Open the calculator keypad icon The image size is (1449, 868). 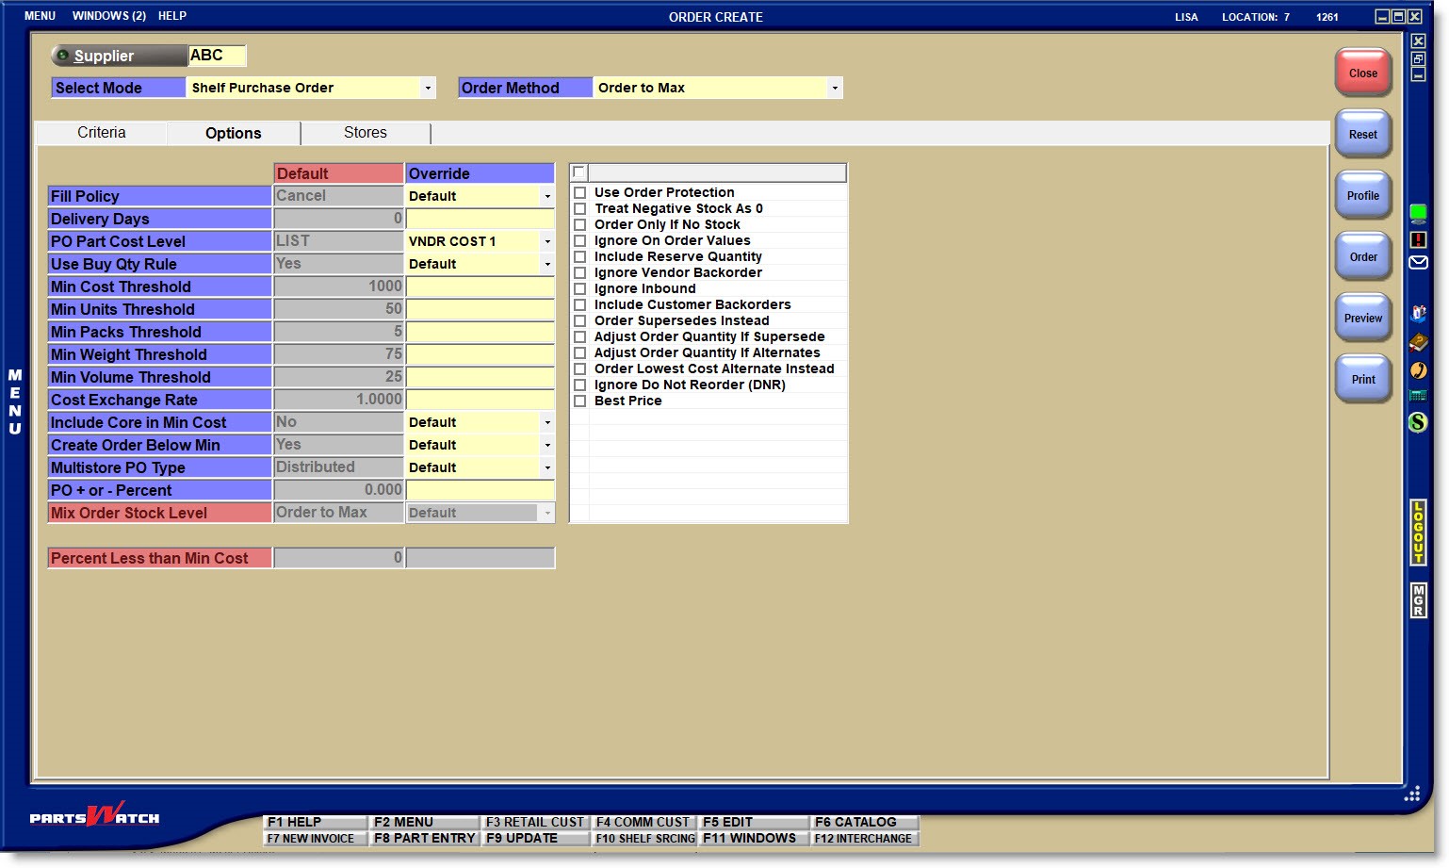point(1418,396)
